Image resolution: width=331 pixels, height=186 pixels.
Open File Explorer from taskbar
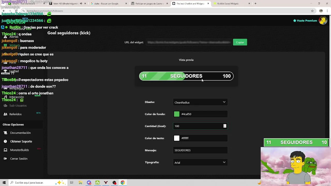[80, 183]
